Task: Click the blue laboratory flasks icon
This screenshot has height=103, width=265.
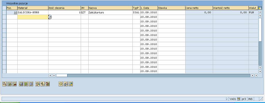Action: pyautogui.click(x=66, y=84)
